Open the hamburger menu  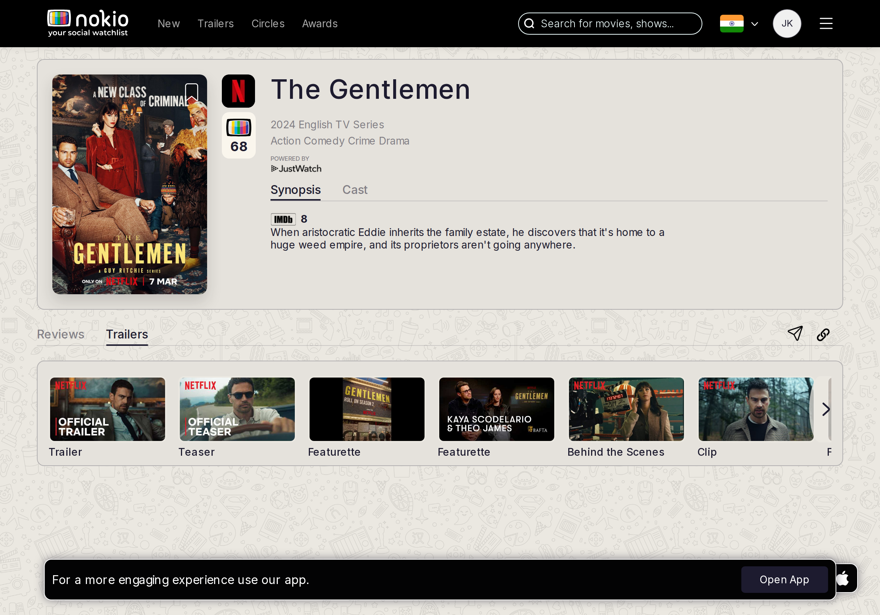click(x=826, y=24)
